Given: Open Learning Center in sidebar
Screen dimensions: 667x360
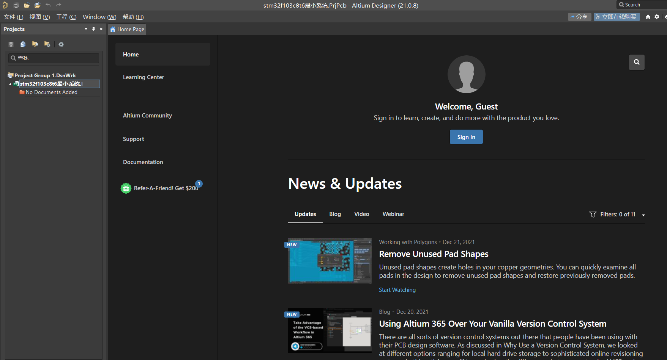Looking at the screenshot, I should point(143,77).
